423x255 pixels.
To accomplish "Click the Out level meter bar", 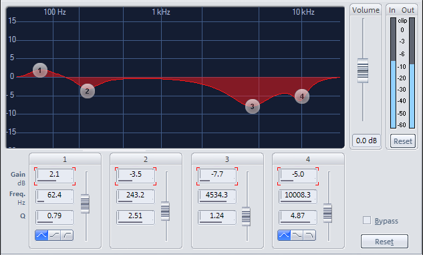I will click(x=412, y=73).
